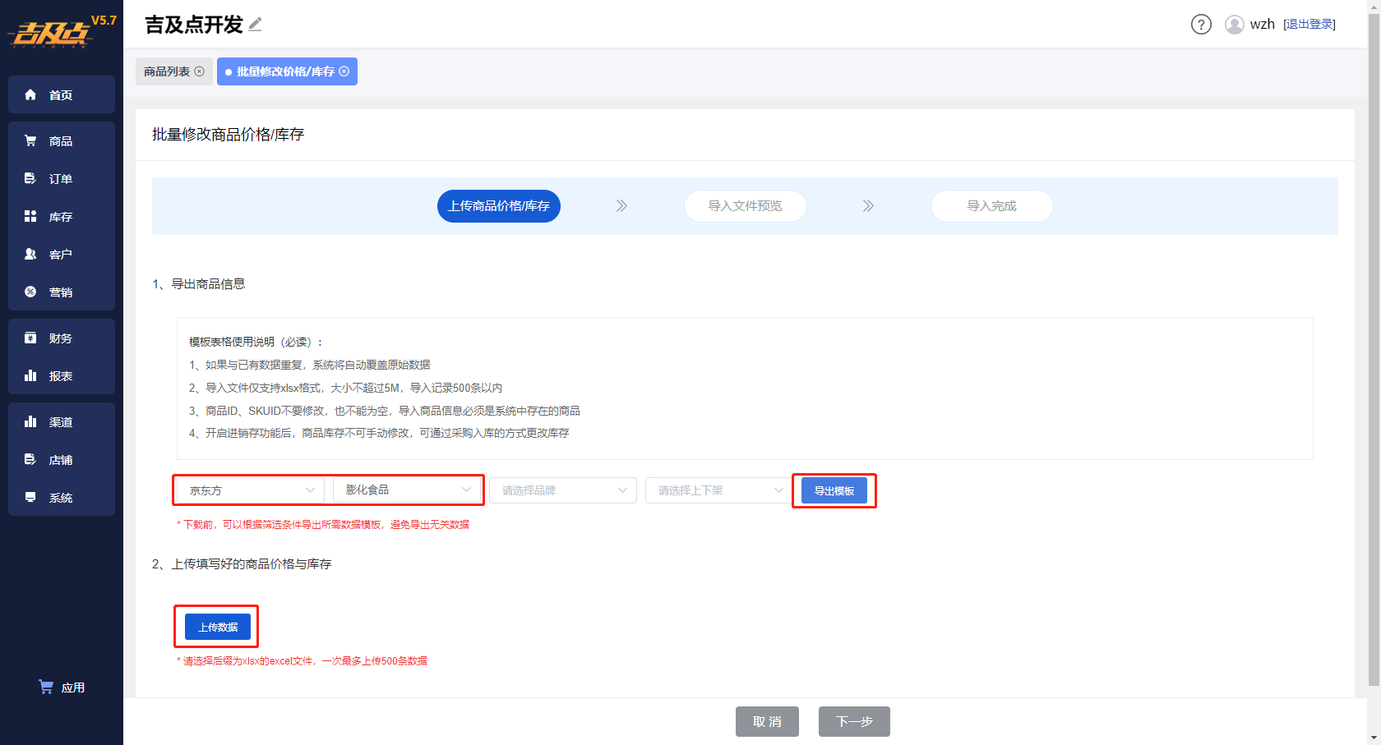Click the home icon beside 首页

tap(30, 94)
